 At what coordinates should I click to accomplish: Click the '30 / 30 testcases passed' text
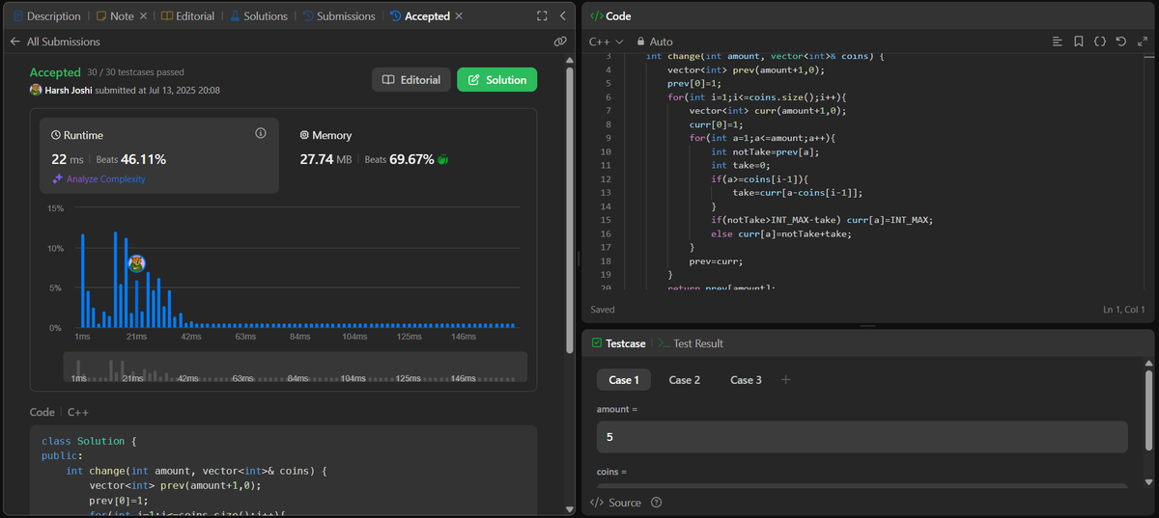(135, 72)
